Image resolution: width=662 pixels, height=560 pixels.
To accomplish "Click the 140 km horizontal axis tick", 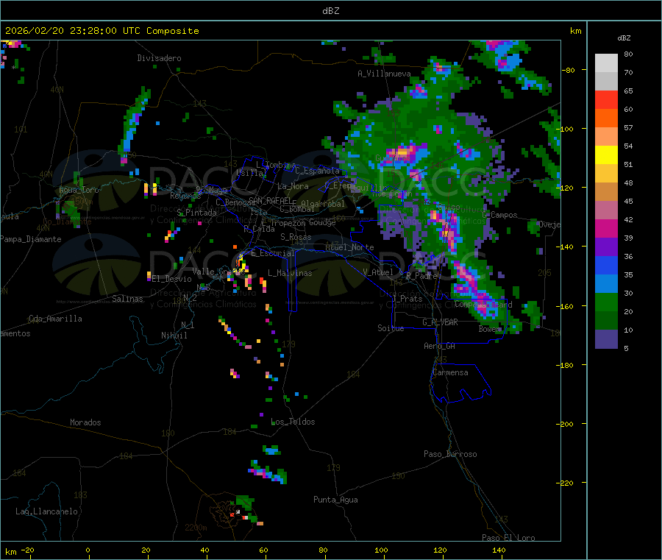I will point(499,550).
